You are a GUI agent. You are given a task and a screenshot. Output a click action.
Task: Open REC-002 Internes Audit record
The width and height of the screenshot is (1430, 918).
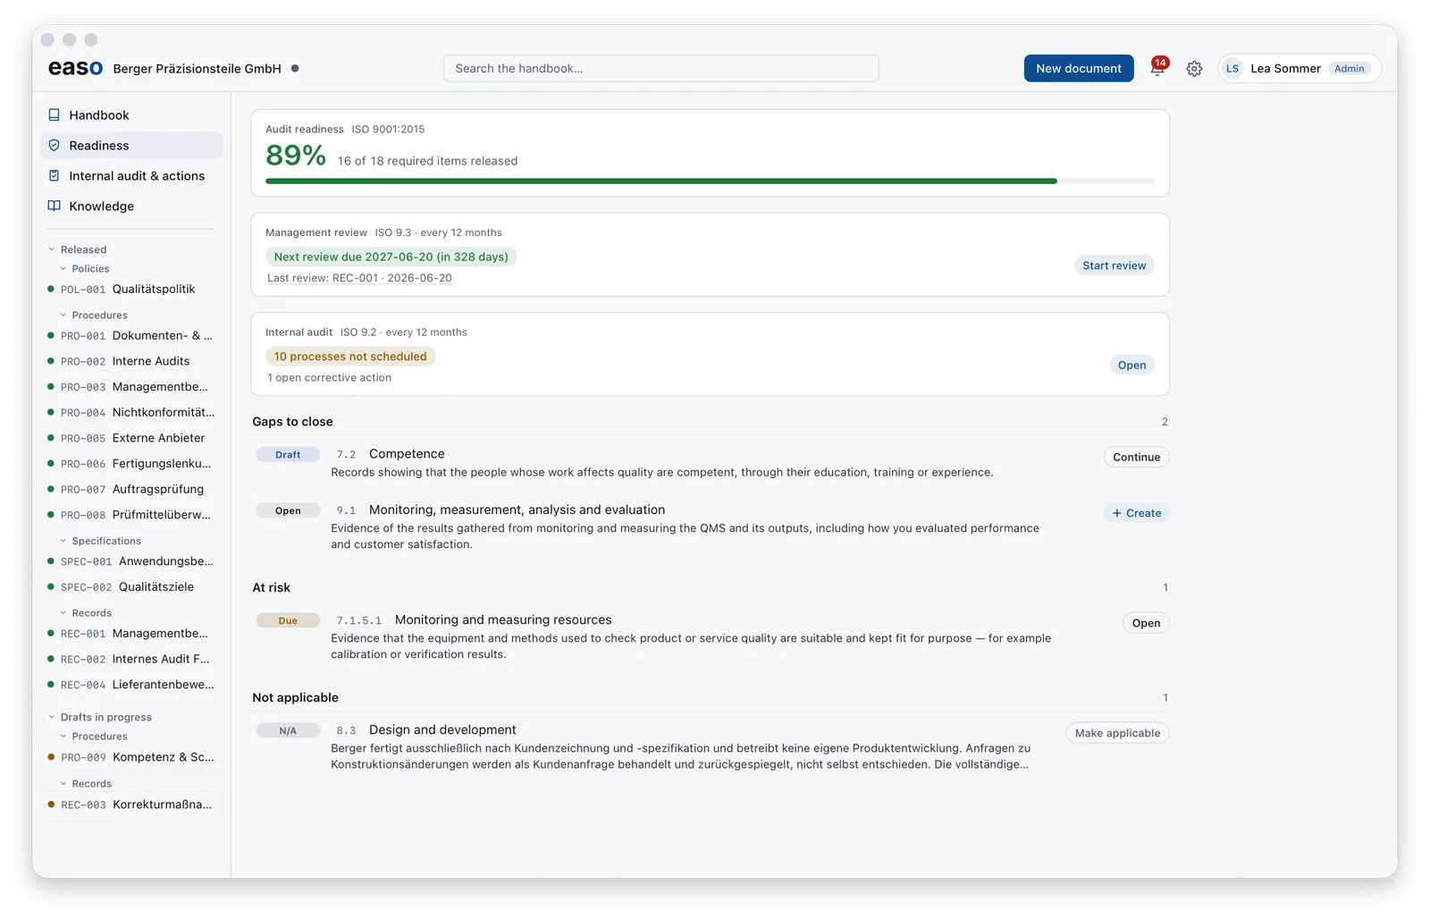coord(131,659)
